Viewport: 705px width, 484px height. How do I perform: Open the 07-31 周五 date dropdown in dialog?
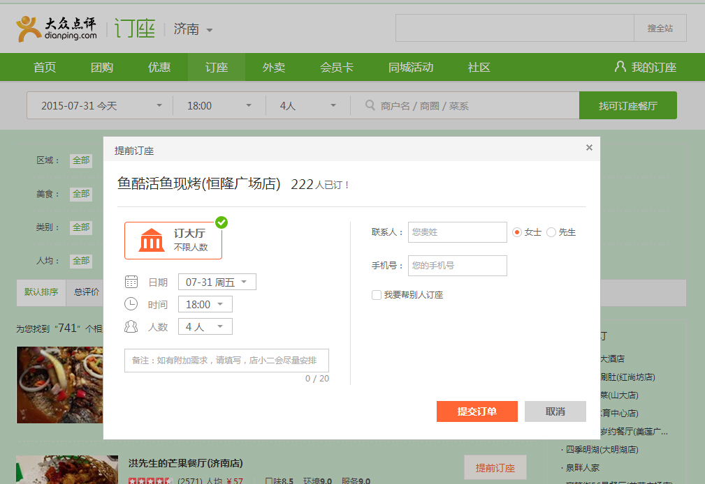click(217, 282)
